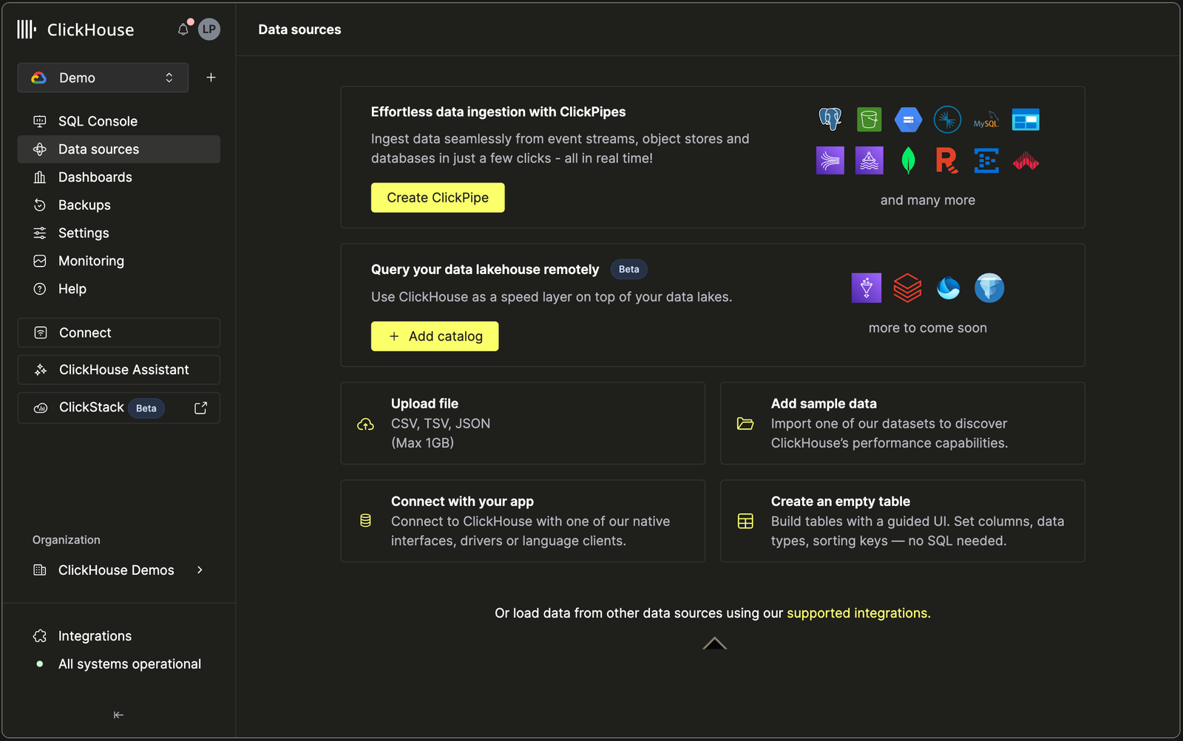
Task: Click the PostgreSQL elephant icon
Action: pos(830,119)
